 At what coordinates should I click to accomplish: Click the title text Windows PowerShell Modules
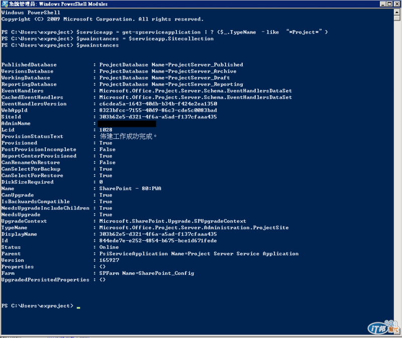pyautogui.click(x=73, y=4)
